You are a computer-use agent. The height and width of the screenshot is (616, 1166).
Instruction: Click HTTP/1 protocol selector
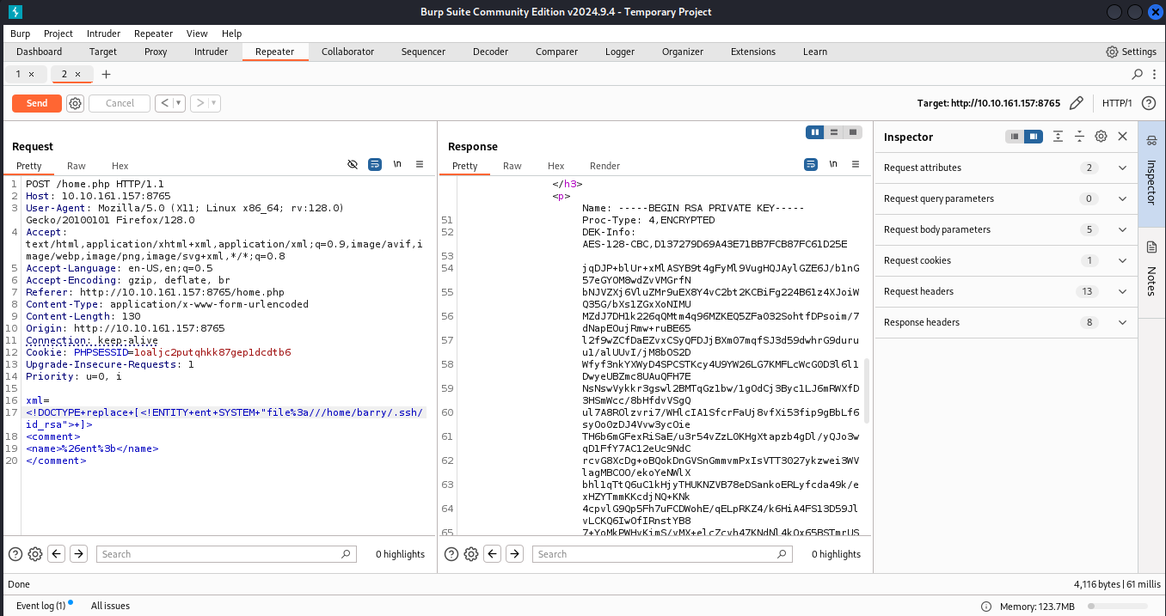[x=1117, y=103]
